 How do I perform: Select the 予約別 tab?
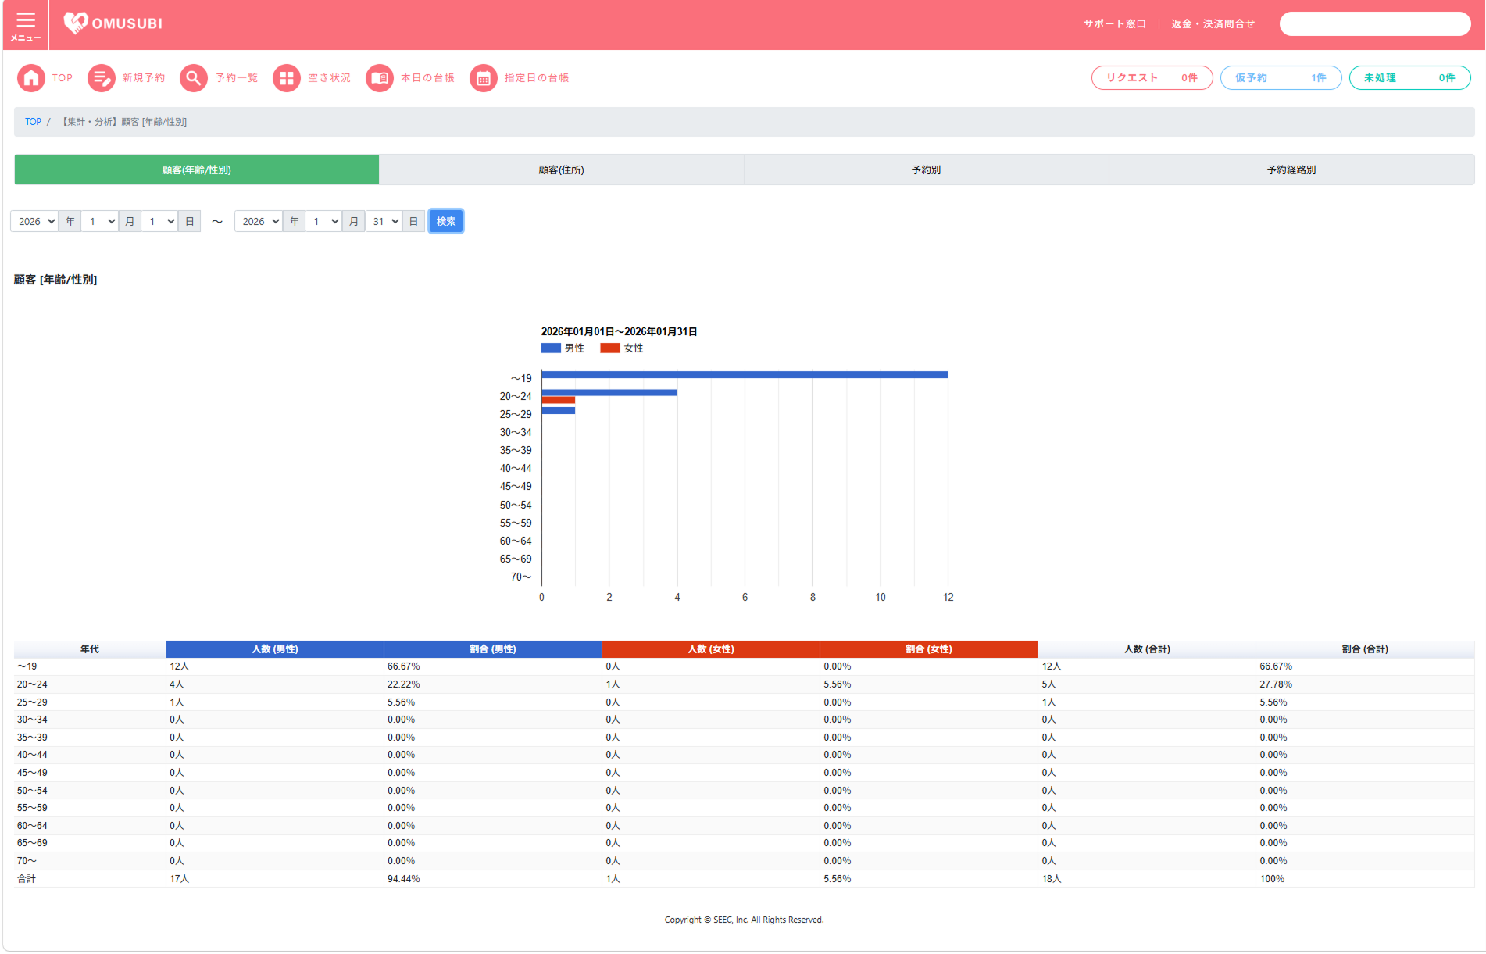point(926,170)
